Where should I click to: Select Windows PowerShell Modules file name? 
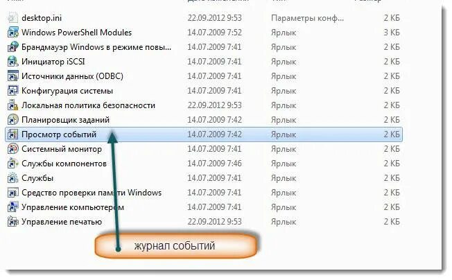pos(76,33)
